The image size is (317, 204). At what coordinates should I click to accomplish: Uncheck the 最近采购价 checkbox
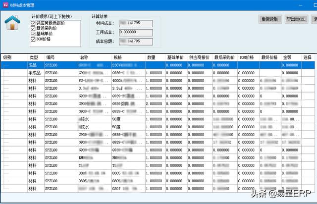click(x=33, y=29)
